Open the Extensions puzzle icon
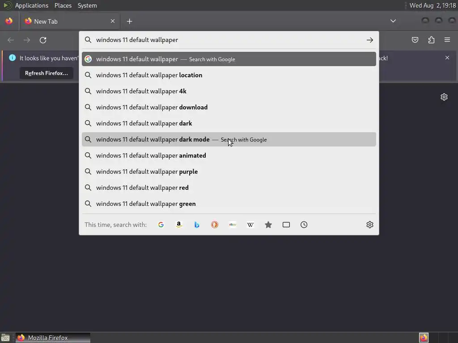 tap(431, 40)
